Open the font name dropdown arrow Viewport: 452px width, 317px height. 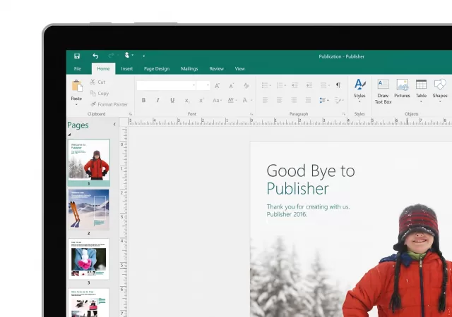pos(194,85)
